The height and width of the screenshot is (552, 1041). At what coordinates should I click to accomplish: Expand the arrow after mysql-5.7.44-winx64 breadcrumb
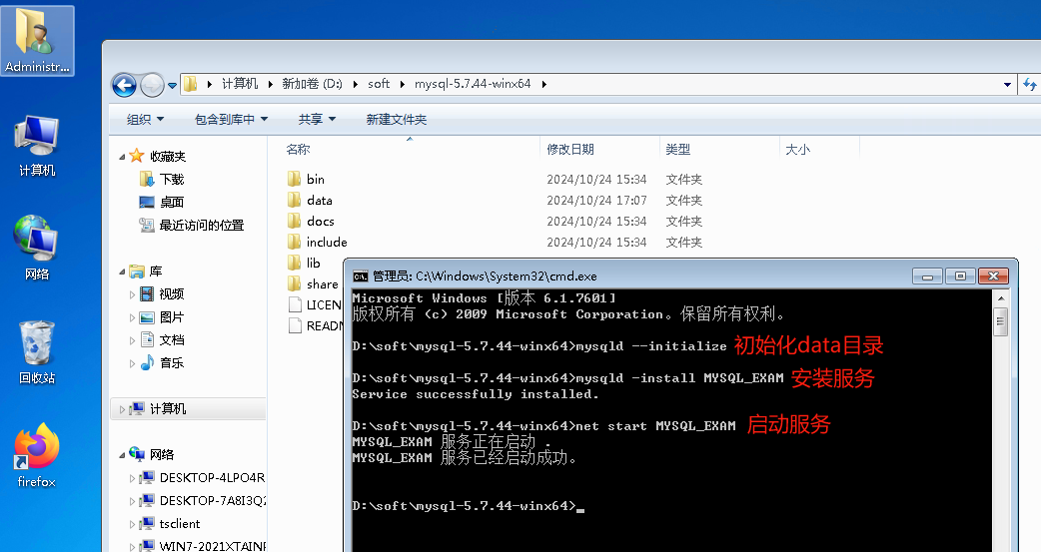point(543,84)
